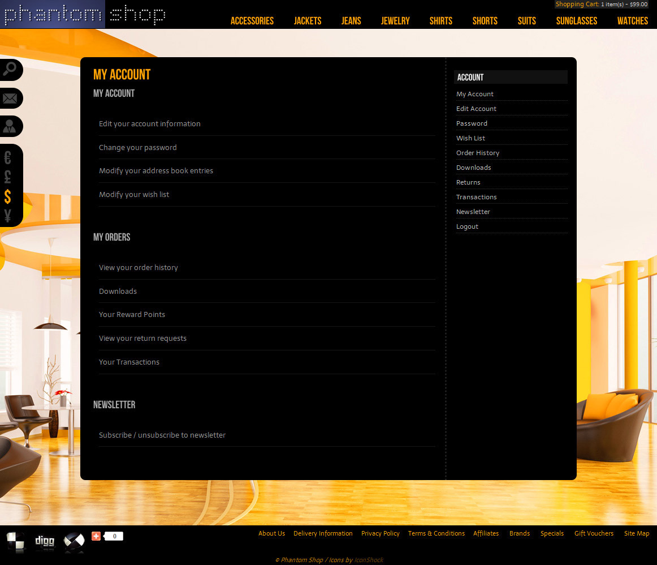Open the Accessories category
Viewport: 657px width, 565px height.
click(252, 20)
